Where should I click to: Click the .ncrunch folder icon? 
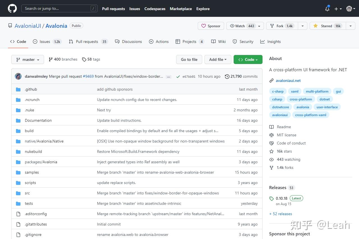[18, 100]
